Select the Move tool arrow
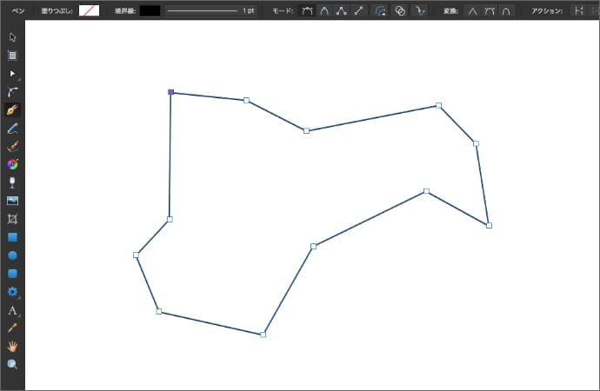The height and width of the screenshot is (391, 600). 12,37
